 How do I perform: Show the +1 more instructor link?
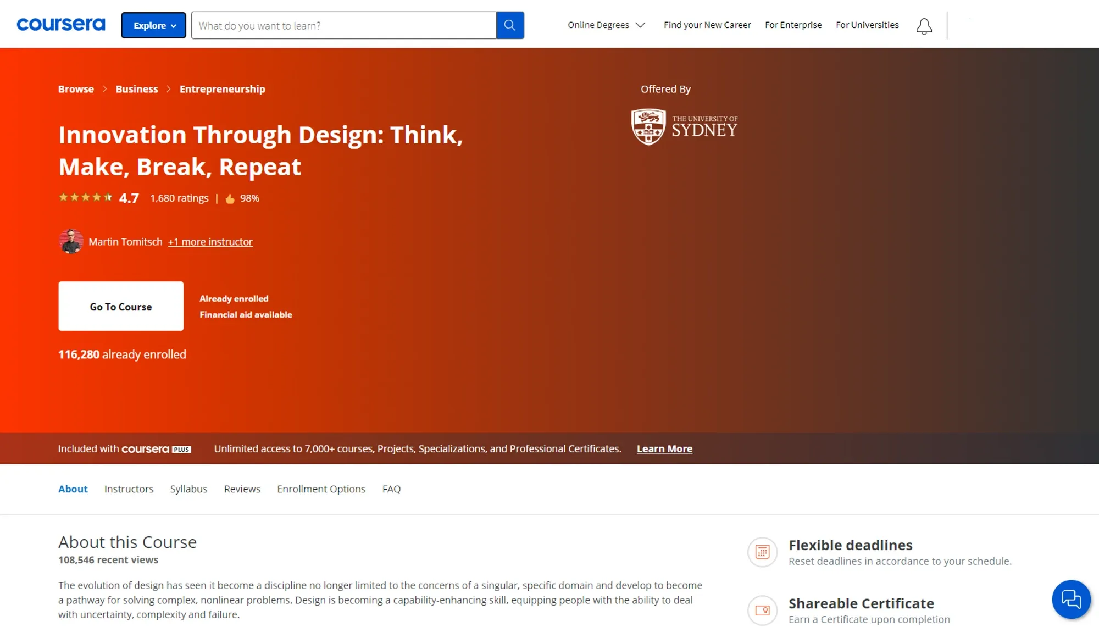[x=210, y=242]
